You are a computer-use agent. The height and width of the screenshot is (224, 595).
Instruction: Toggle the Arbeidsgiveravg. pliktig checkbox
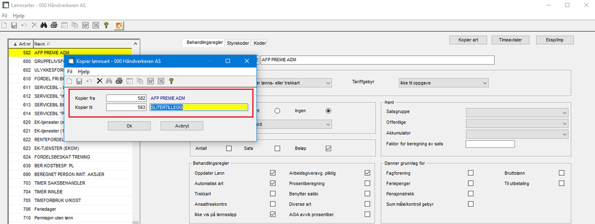[x=367, y=173]
